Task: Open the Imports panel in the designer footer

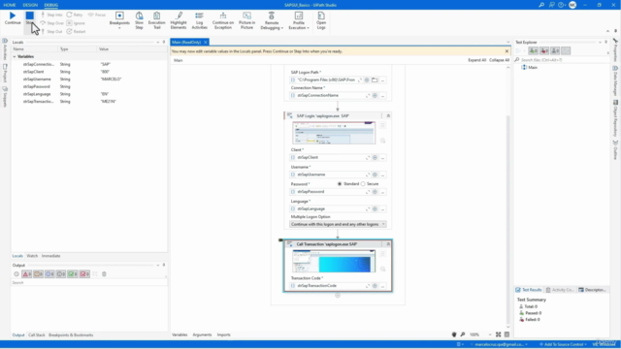Action: (224, 334)
